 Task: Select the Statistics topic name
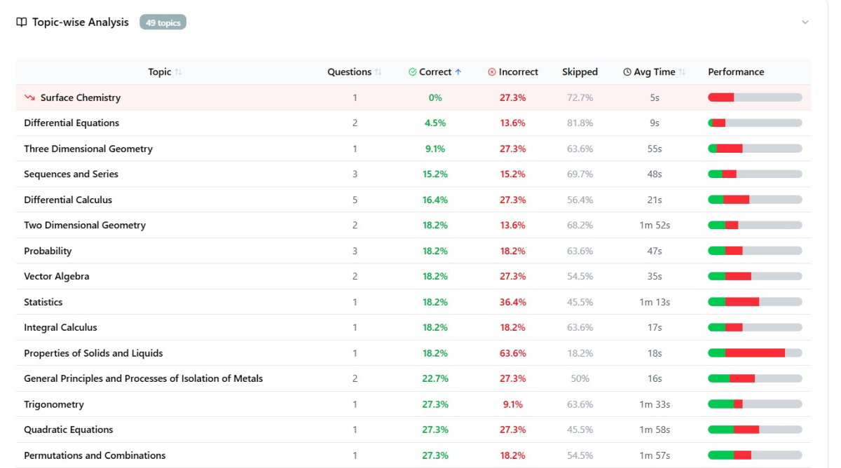click(x=43, y=302)
